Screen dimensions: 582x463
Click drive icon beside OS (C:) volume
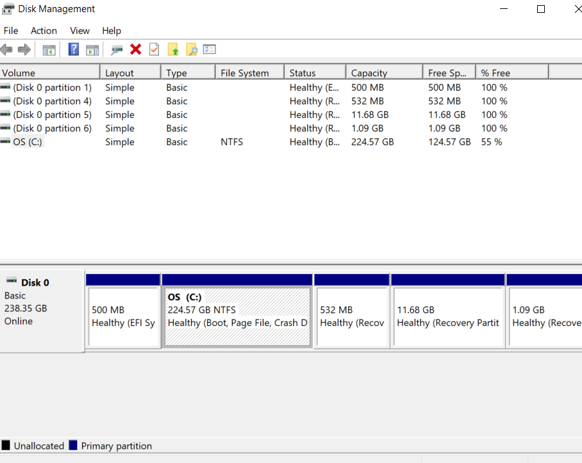coord(5,142)
